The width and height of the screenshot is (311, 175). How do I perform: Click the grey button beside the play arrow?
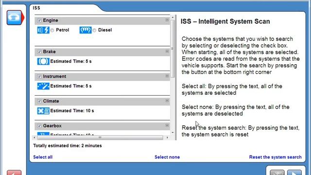[x=277, y=173]
